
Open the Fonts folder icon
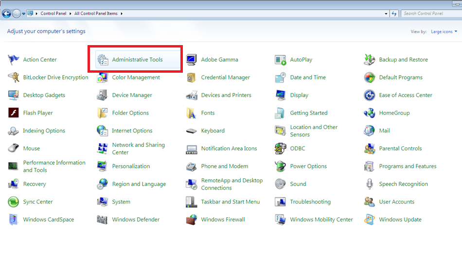coord(192,113)
